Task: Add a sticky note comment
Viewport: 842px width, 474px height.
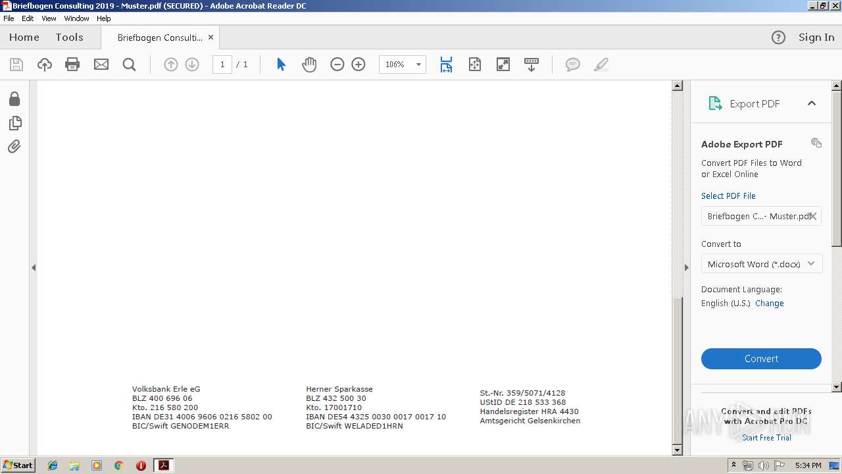Action: 573,65
